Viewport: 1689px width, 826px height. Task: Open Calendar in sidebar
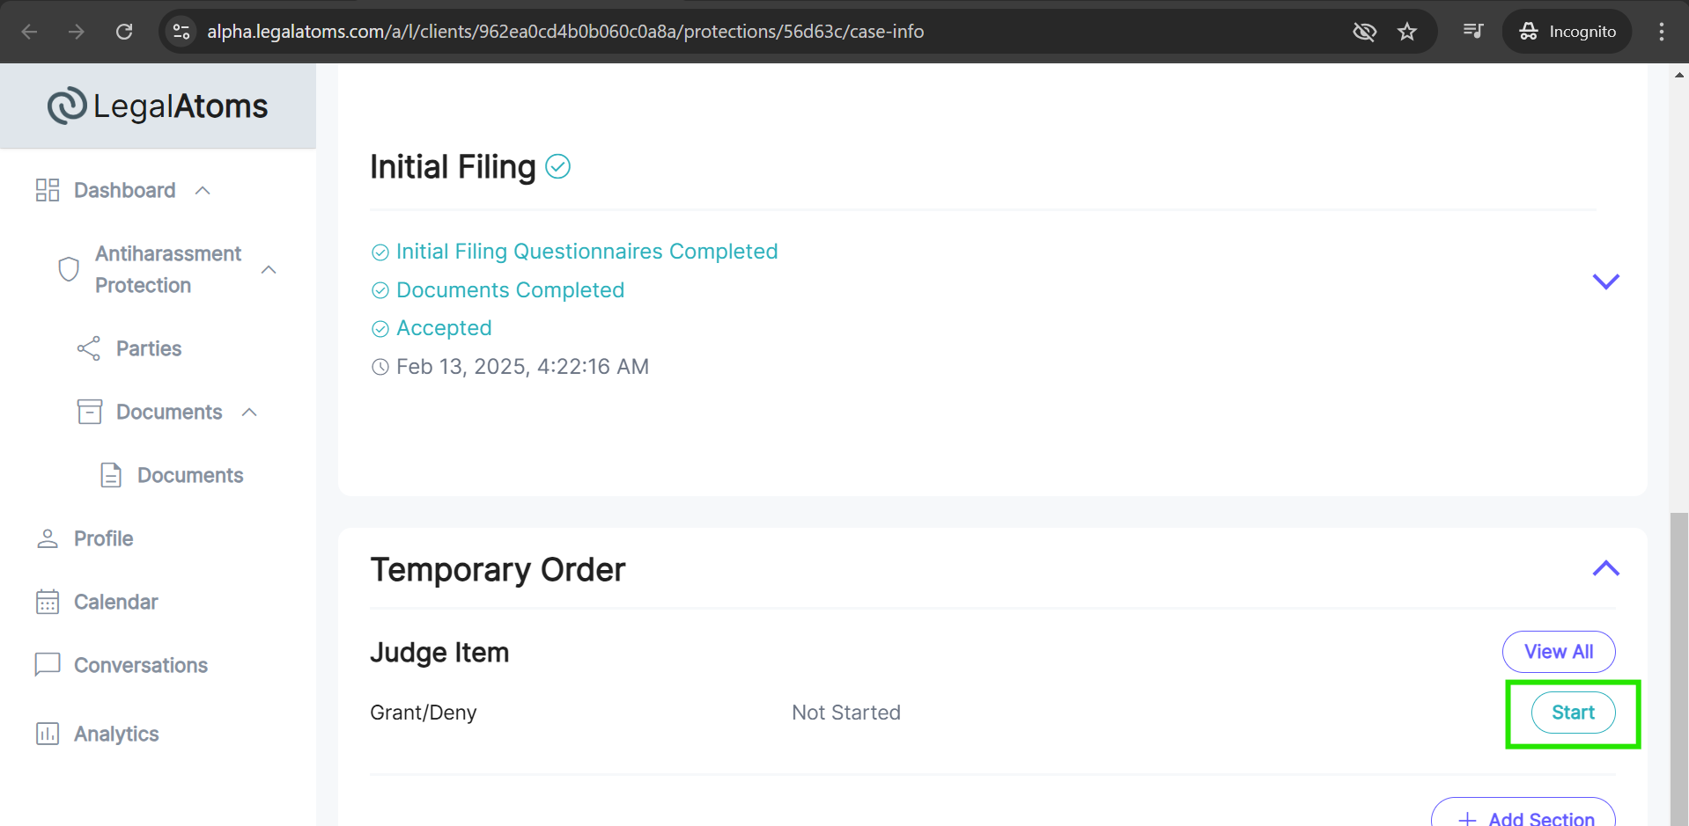click(x=116, y=602)
